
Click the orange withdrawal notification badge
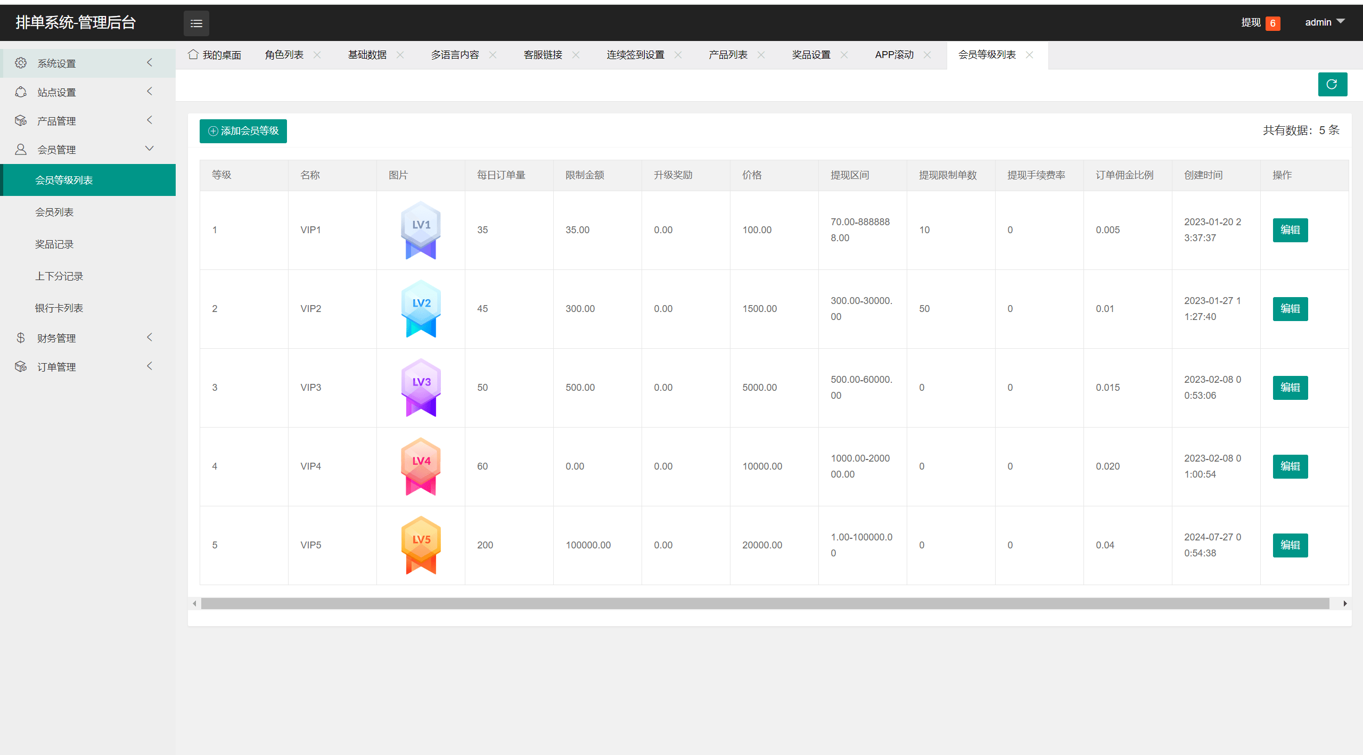coord(1272,23)
